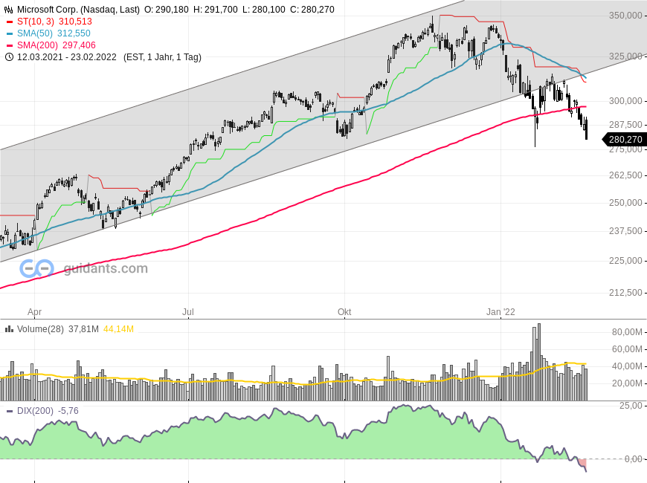Click the 250,000 price axis label
Image resolution: width=647 pixels, height=483 pixels.
(x=625, y=203)
